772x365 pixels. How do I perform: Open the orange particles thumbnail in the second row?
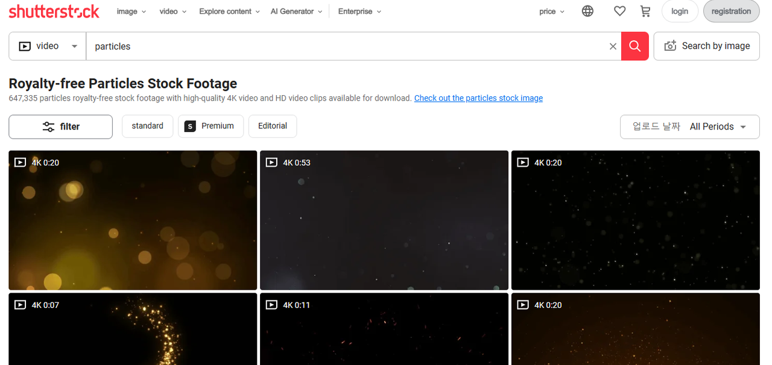(636, 329)
